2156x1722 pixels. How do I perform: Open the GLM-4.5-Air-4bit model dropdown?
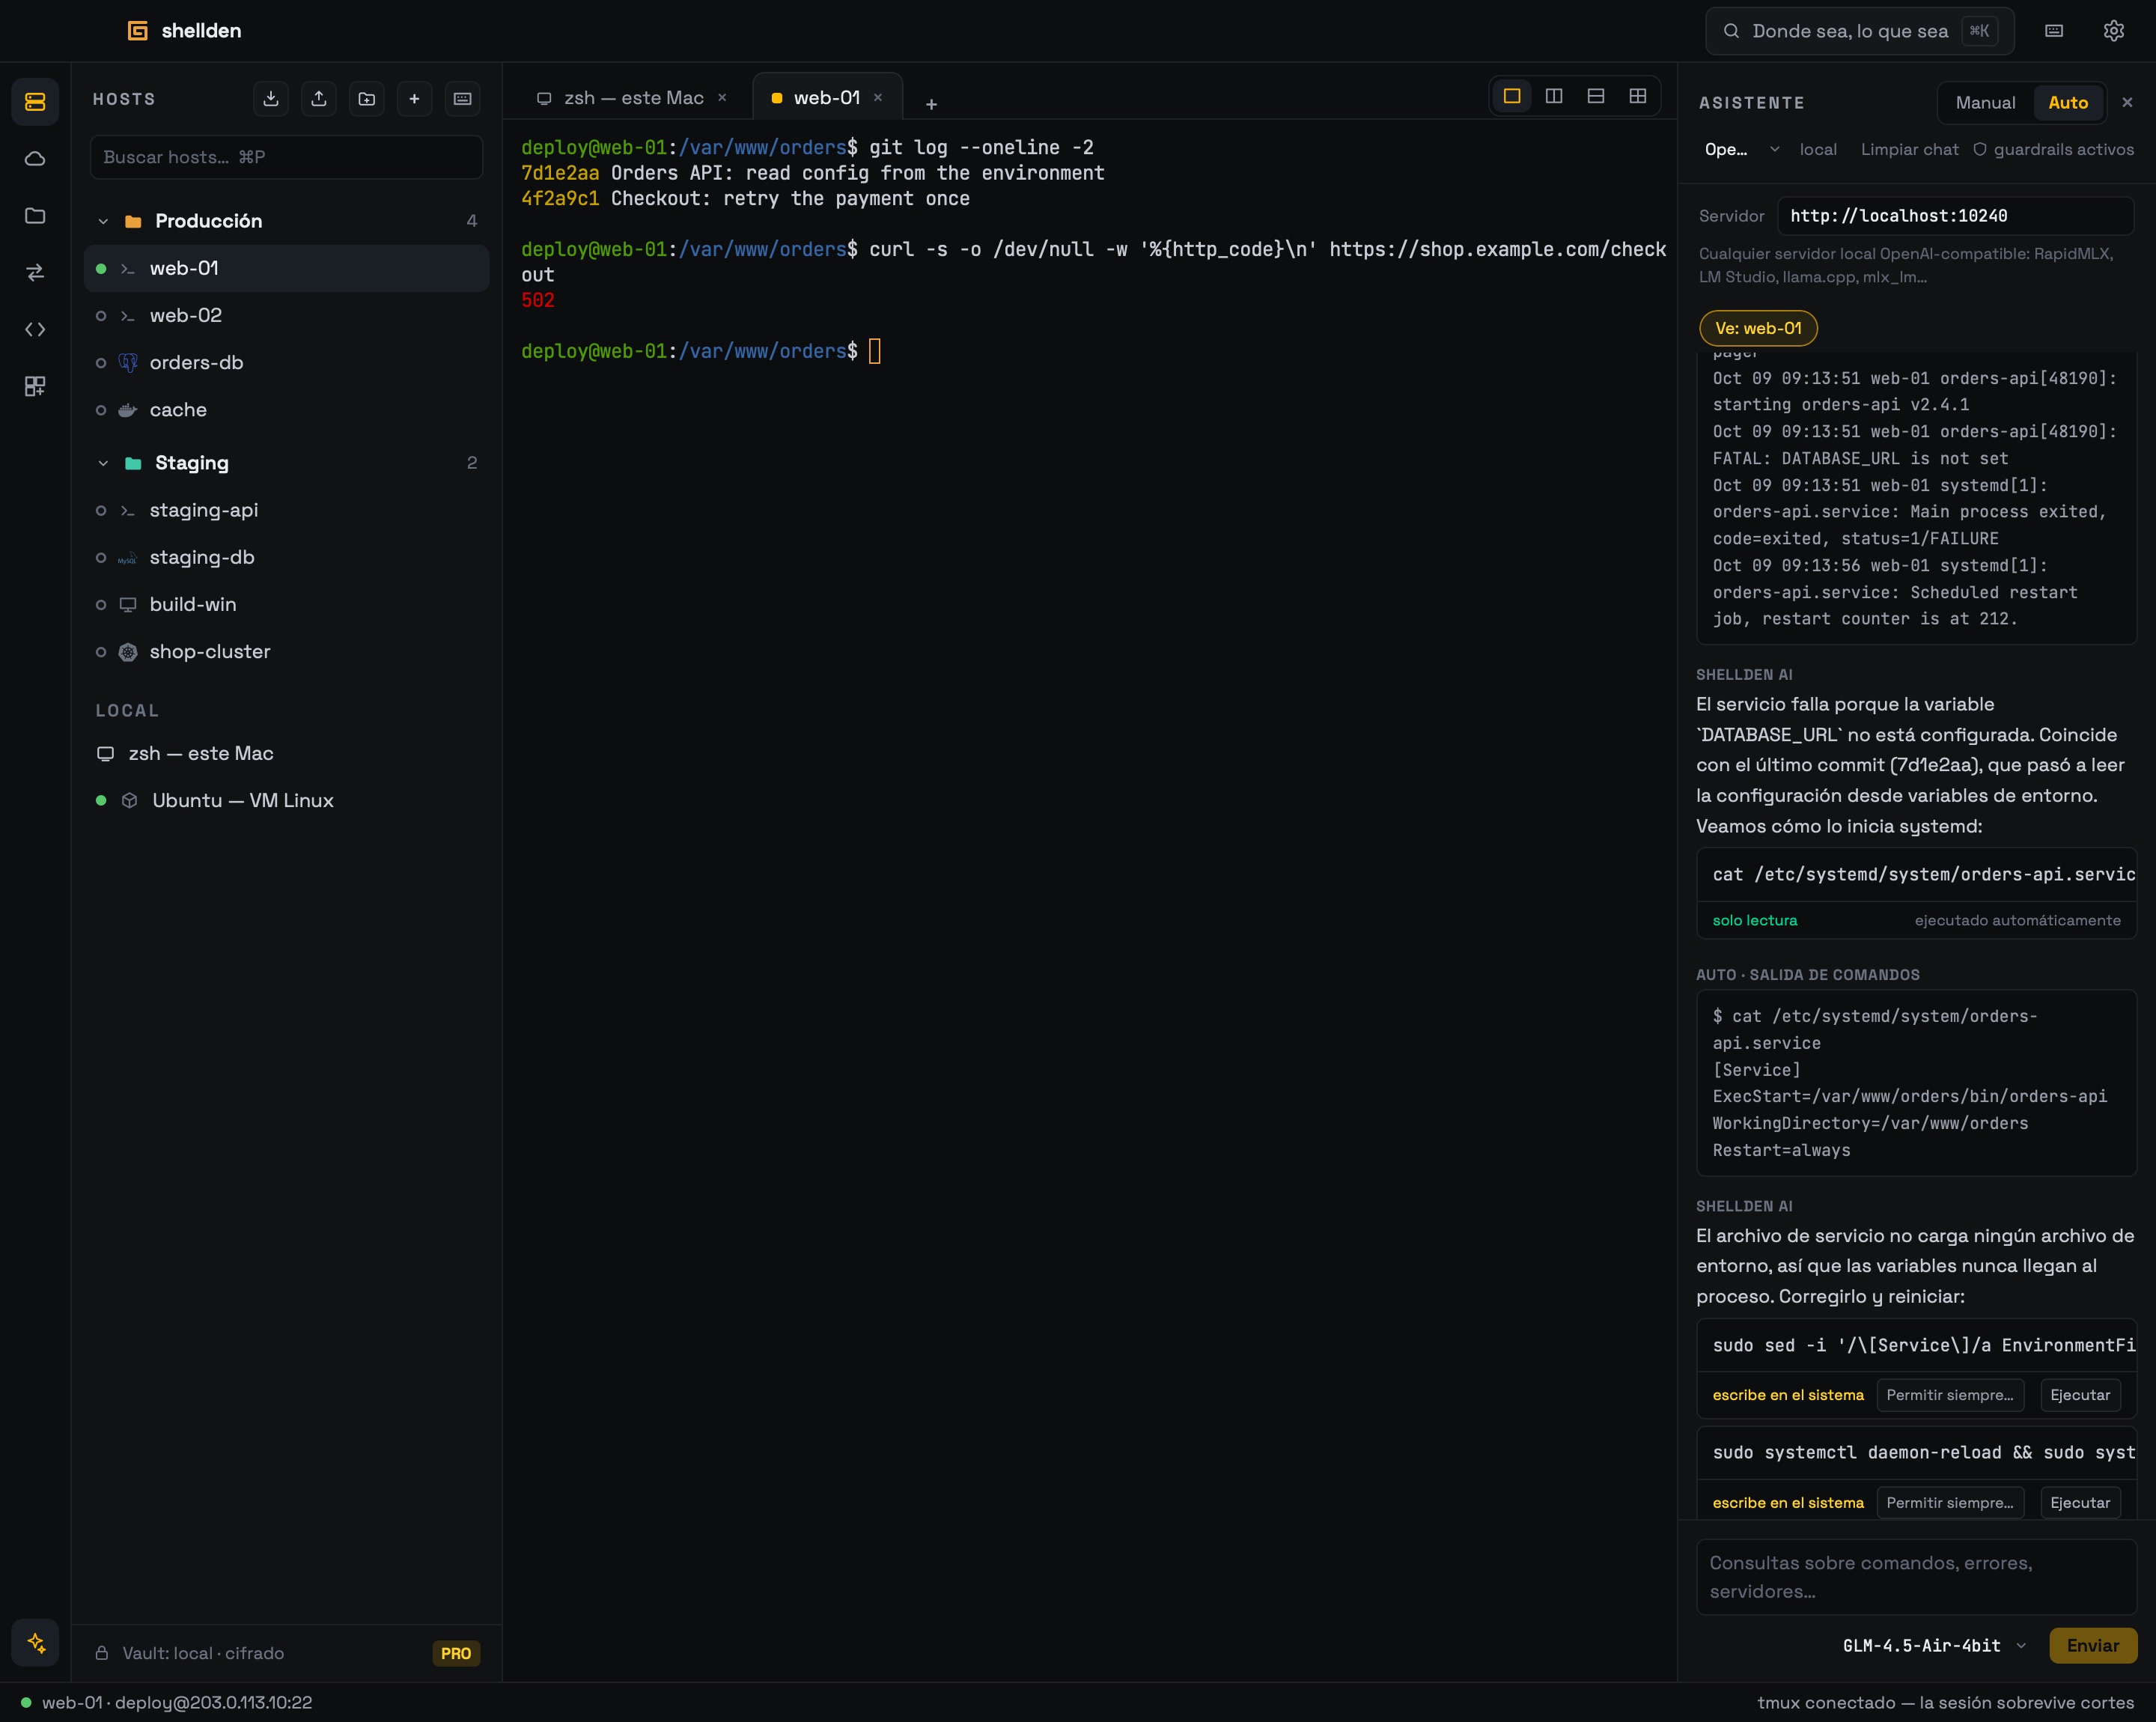1934,1645
